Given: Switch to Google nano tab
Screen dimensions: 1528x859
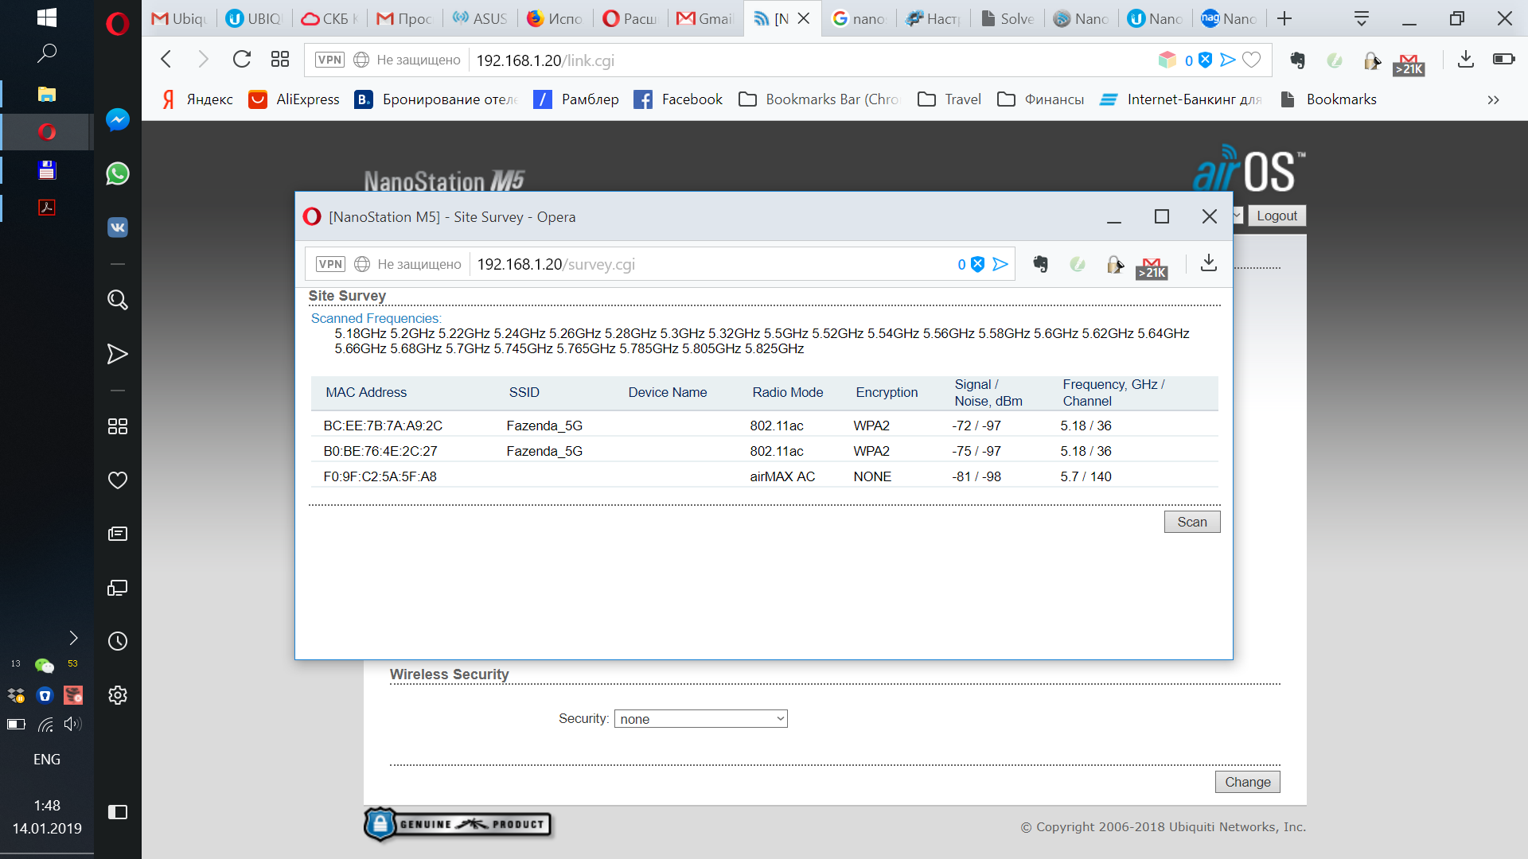Looking at the screenshot, I should click(x=859, y=18).
